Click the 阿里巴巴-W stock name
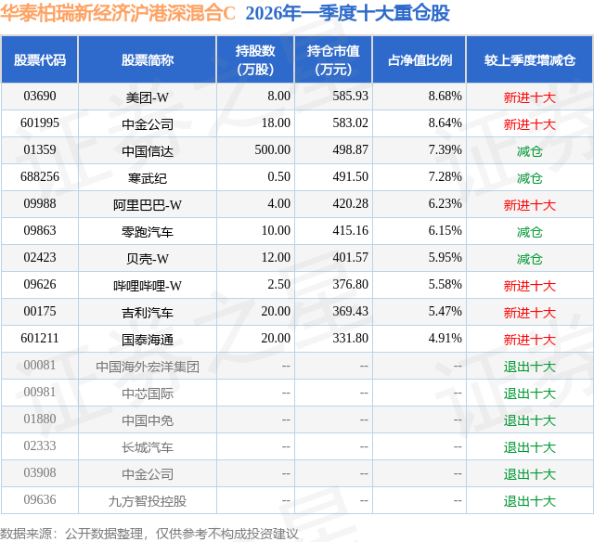 tap(148, 205)
